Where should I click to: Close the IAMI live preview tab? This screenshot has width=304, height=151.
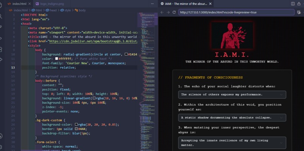[210, 4]
